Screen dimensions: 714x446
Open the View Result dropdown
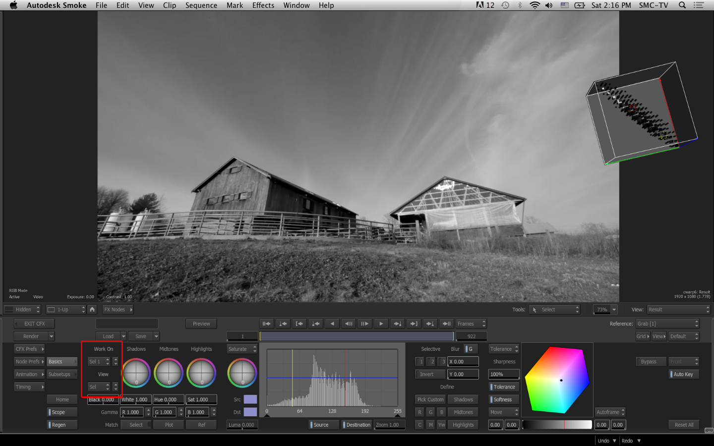tap(678, 310)
